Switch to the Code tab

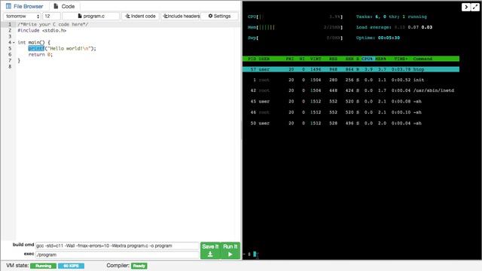64,6
